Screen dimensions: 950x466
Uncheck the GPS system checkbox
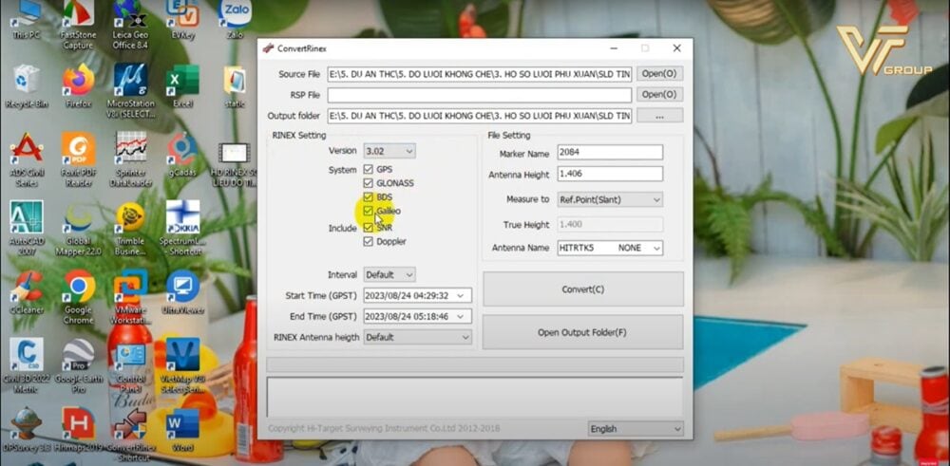(x=369, y=169)
